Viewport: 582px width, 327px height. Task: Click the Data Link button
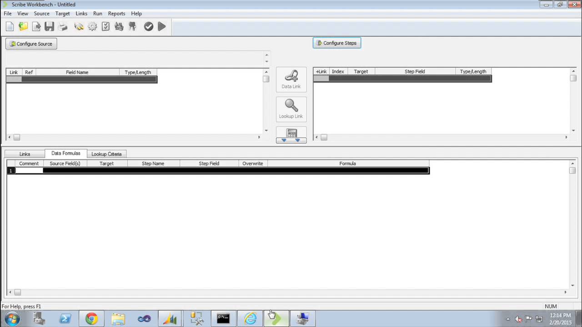[291, 79]
